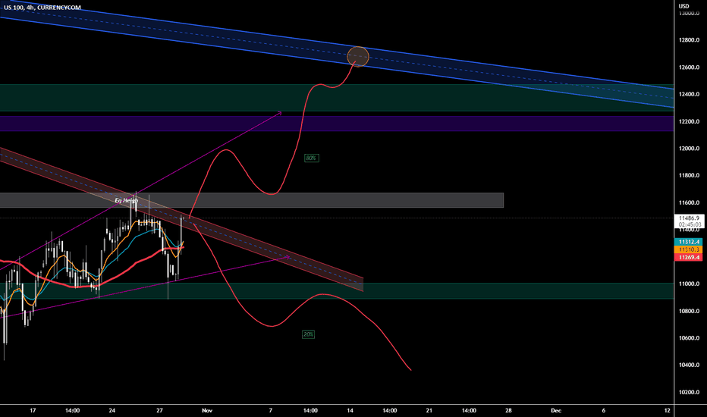The height and width of the screenshot is (417, 707).
Task: Click the 11800.0 price axis label
Action: click(689, 175)
